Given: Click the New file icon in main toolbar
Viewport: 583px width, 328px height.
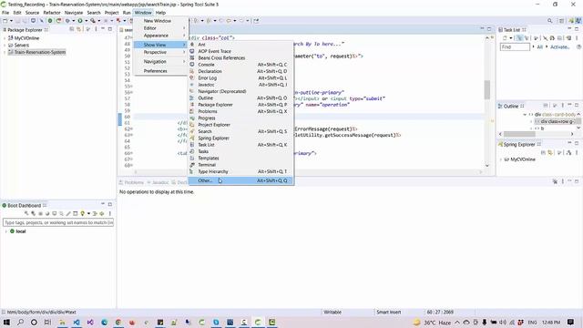Looking at the screenshot, I should coord(5,21).
